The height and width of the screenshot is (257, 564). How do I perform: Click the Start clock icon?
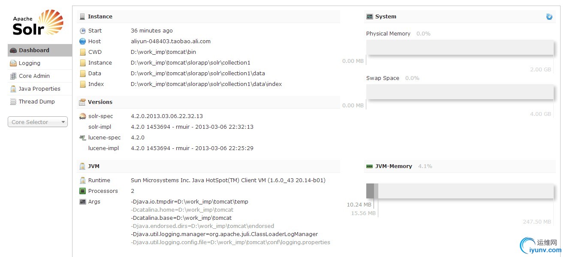(83, 31)
